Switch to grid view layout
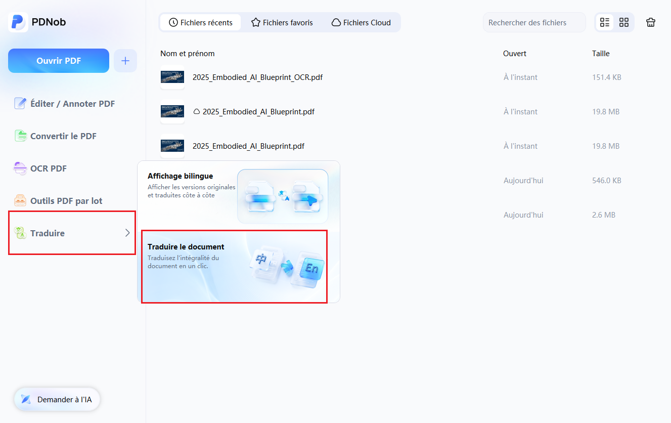The height and width of the screenshot is (423, 671). (624, 22)
